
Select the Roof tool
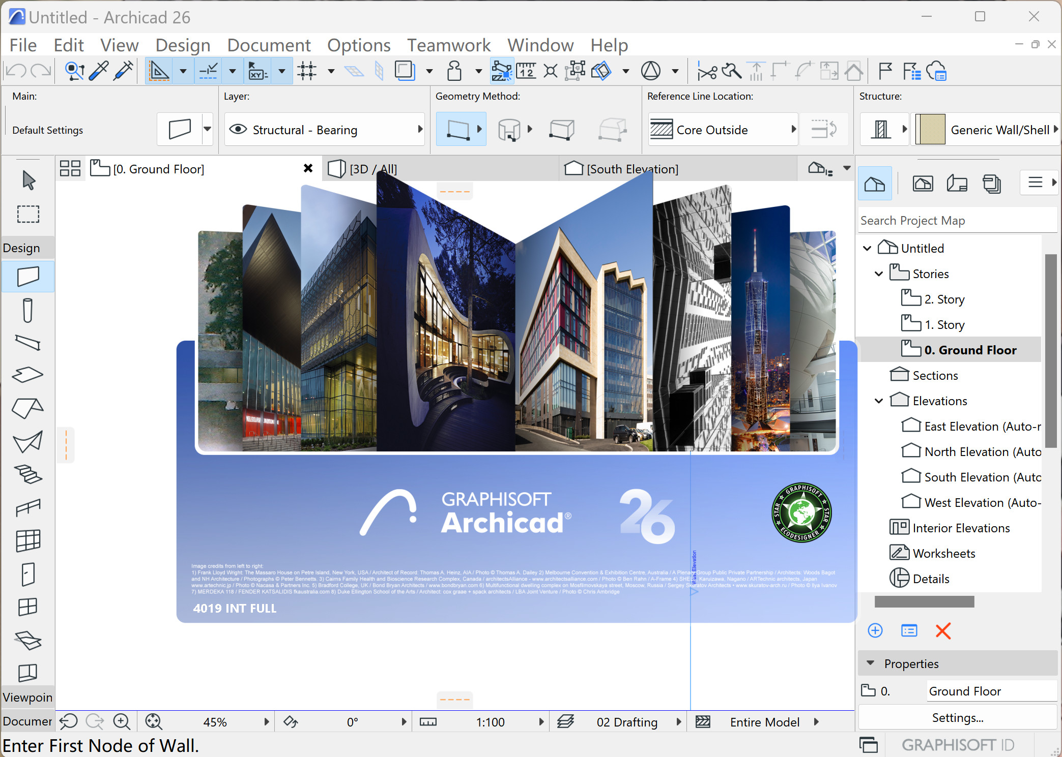click(x=28, y=408)
